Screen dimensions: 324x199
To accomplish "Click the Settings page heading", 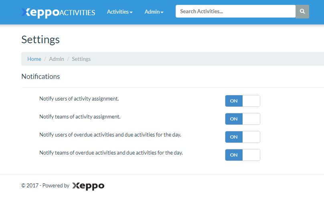I will [40, 39].
